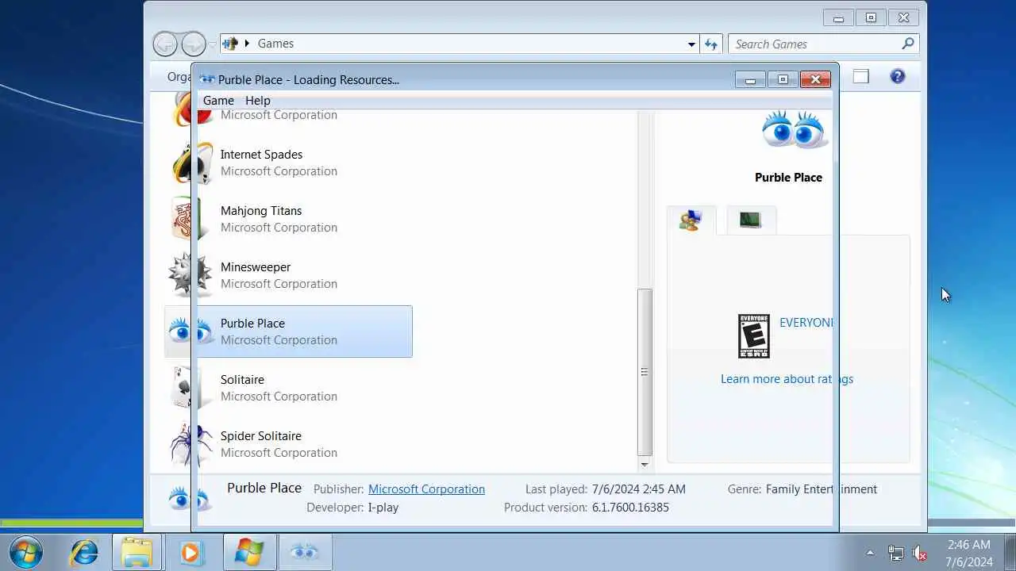
Task: Select Minesweeper in games list
Action: click(288, 275)
